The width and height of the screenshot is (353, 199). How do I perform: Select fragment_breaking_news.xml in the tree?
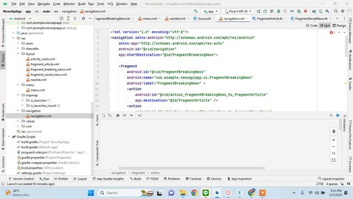(x=51, y=69)
